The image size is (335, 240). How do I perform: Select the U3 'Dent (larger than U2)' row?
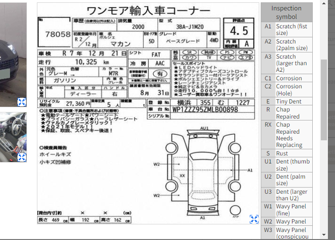click(287, 195)
